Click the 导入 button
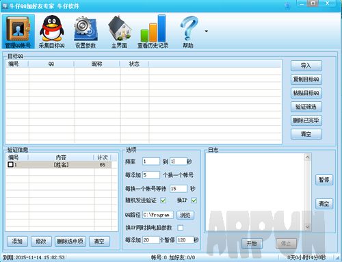Image resolution: width=342 pixels, height=262 pixels. tap(306, 66)
